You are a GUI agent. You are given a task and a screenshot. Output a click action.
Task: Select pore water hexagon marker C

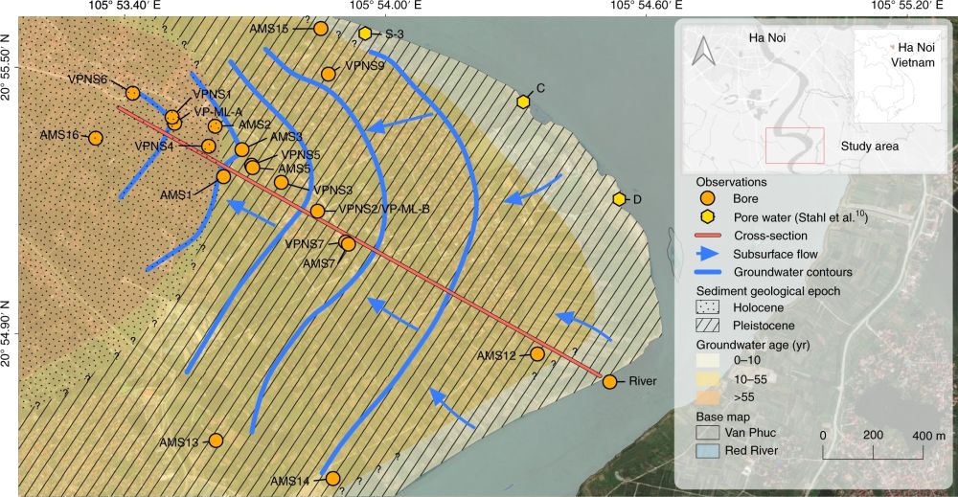tap(524, 102)
